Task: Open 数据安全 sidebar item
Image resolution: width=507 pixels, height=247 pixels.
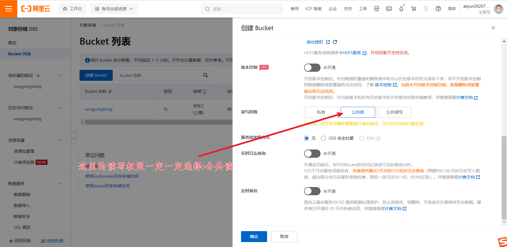Action: 22,216
